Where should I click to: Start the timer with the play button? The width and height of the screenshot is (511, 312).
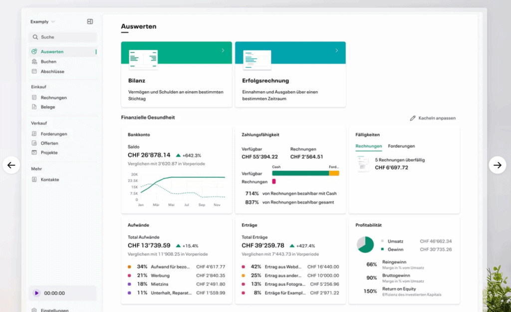pyautogui.click(x=36, y=293)
